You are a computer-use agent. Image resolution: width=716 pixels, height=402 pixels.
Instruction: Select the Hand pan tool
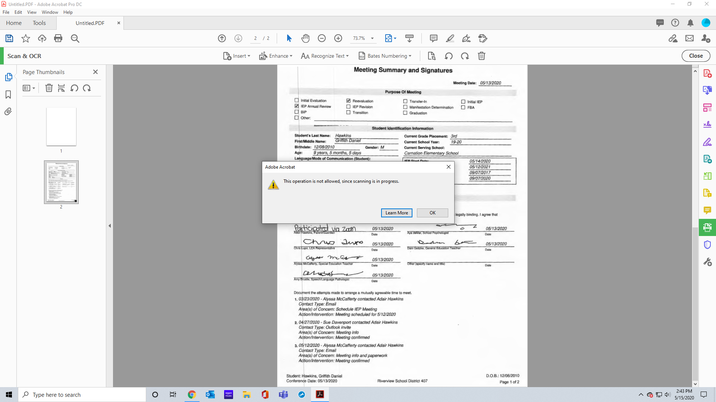305,38
